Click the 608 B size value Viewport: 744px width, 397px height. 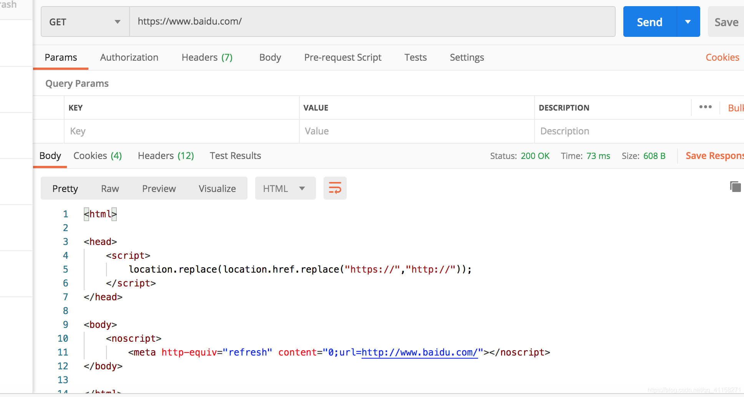(654, 156)
